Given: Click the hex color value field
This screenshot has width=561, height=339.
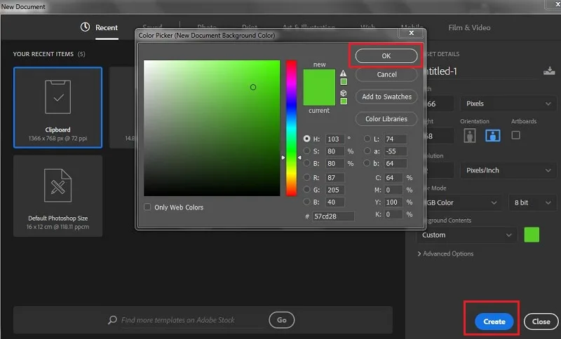Looking at the screenshot, I should tap(333, 216).
